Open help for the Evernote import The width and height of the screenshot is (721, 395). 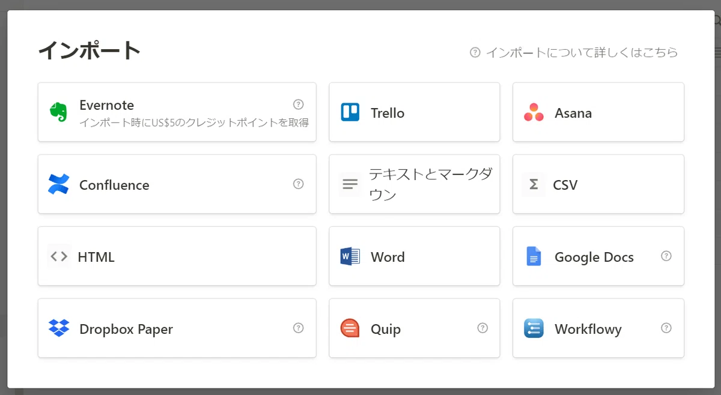pyautogui.click(x=298, y=104)
